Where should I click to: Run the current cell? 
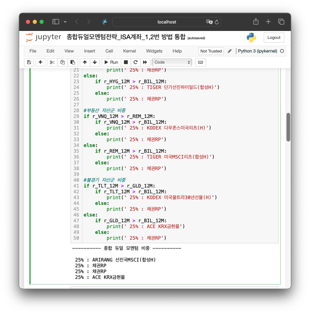111,62
